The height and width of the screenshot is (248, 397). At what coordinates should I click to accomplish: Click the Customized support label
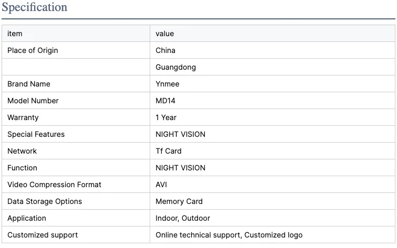43,235
